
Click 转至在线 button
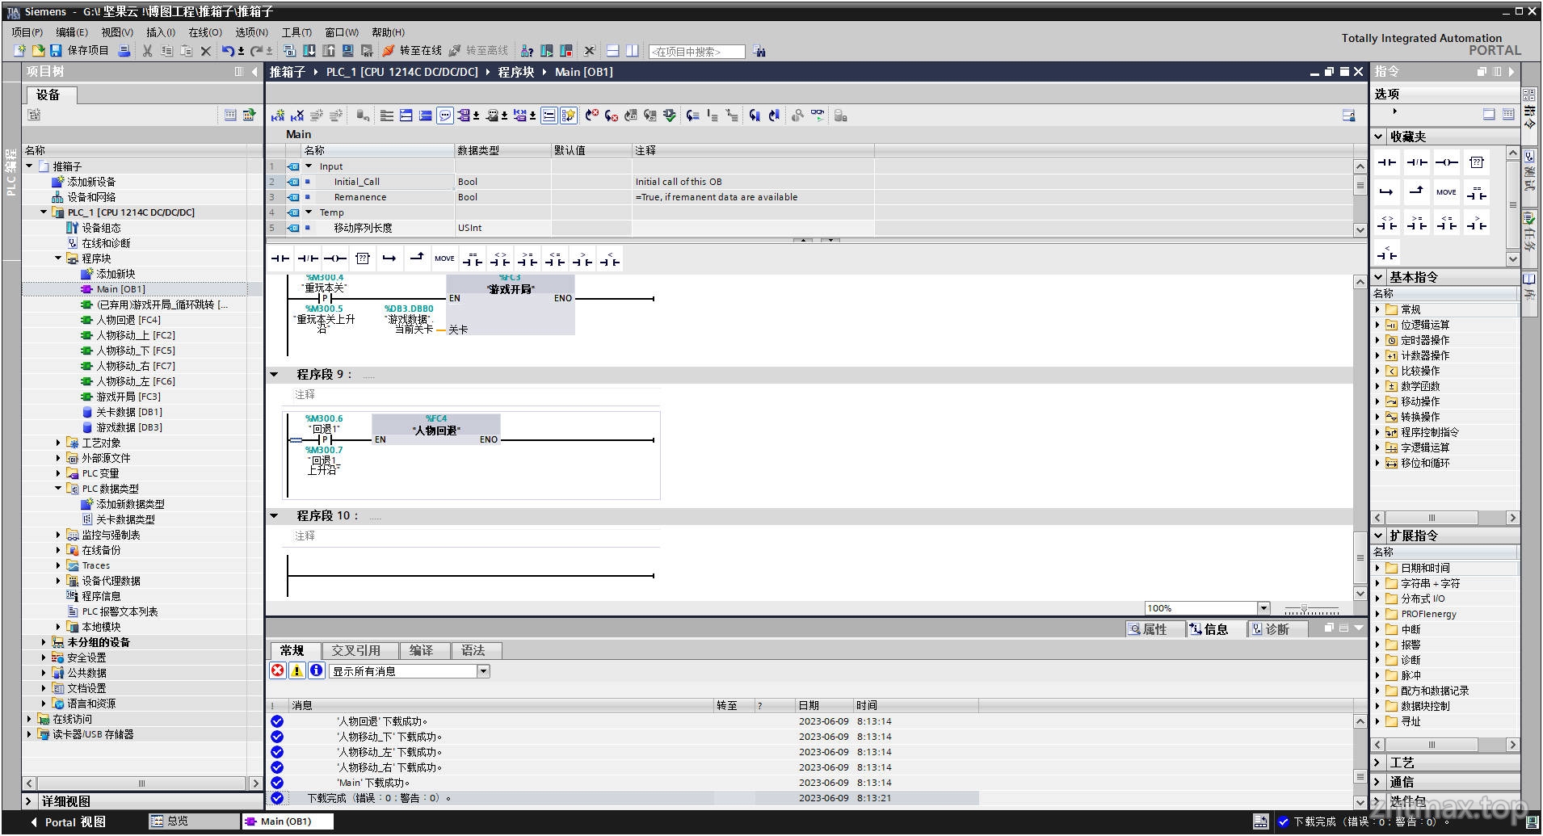pyautogui.click(x=412, y=50)
